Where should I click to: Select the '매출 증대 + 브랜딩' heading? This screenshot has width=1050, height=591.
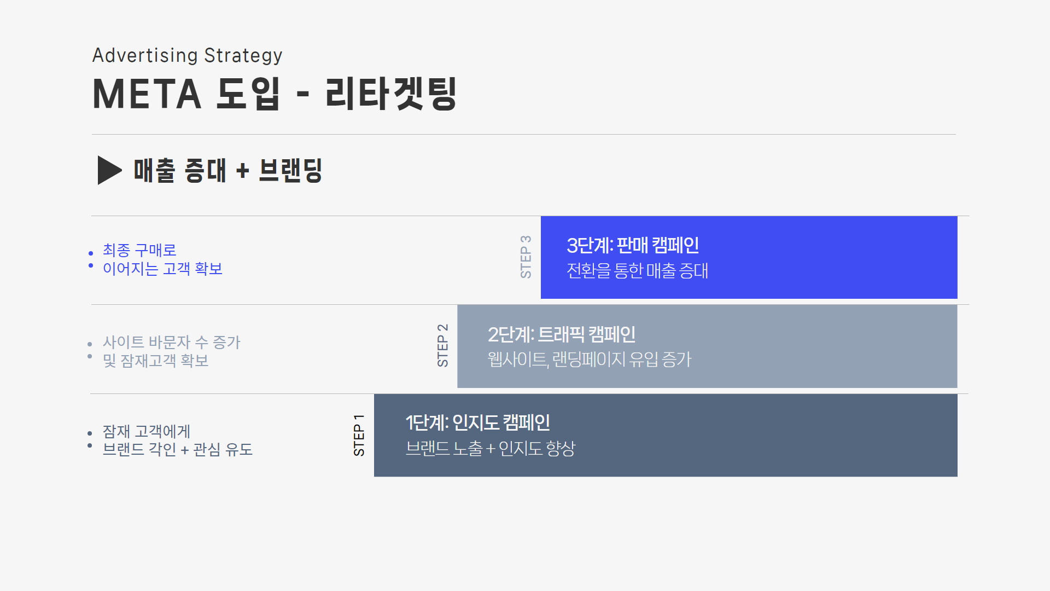tap(228, 170)
